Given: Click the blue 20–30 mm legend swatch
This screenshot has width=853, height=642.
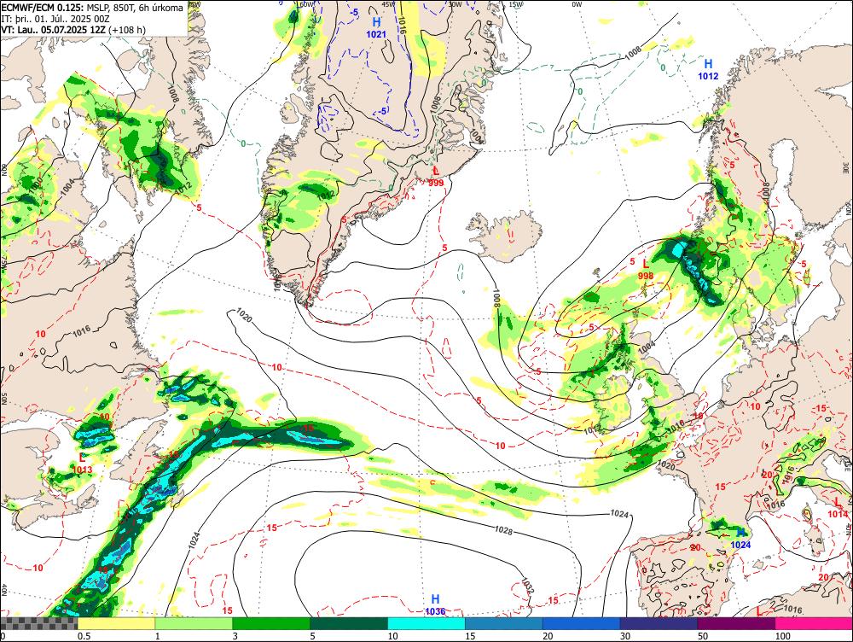Looking at the screenshot, I should [582, 623].
